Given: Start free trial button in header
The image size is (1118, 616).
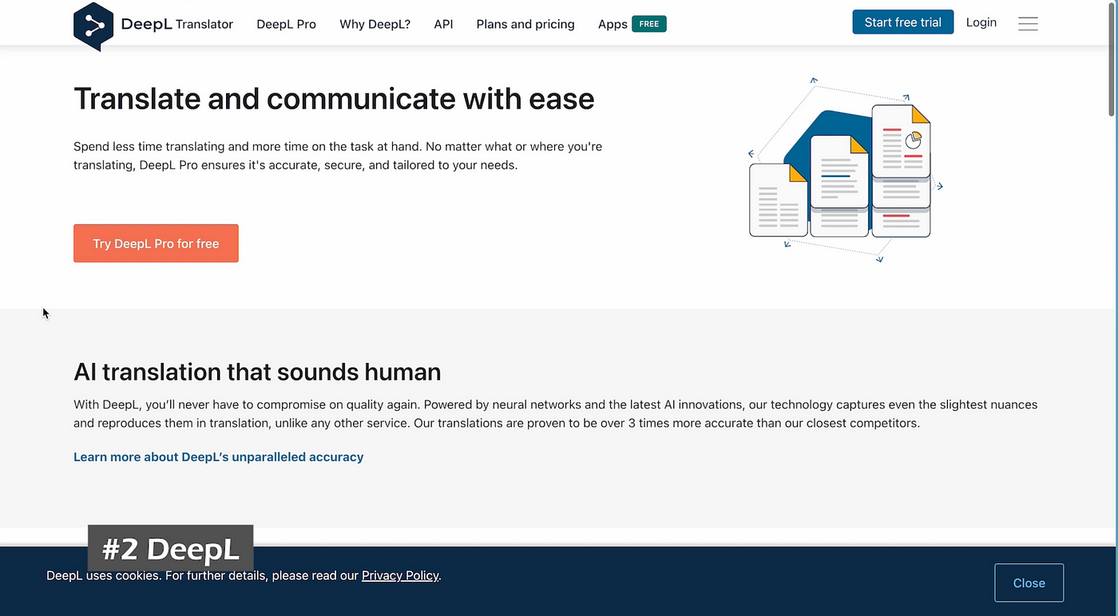Looking at the screenshot, I should pos(903,22).
